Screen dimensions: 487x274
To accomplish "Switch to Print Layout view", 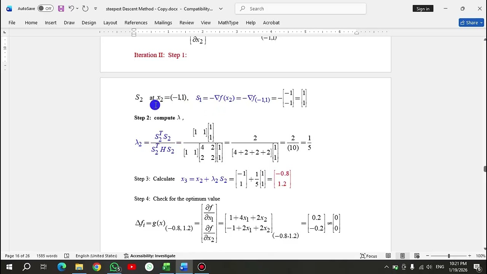I will [x=403, y=256].
